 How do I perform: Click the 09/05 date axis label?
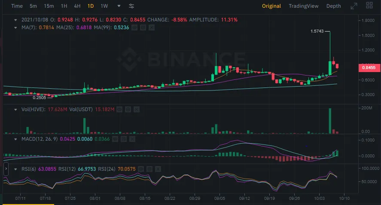click(219, 199)
